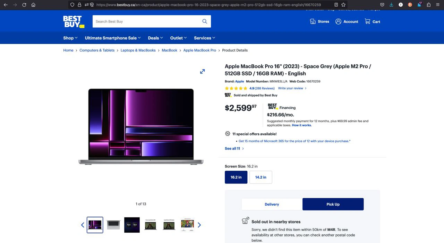The image size is (444, 243).
Task: Click the tracking protection shield icon
Action: pyautogui.click(x=72, y=5)
